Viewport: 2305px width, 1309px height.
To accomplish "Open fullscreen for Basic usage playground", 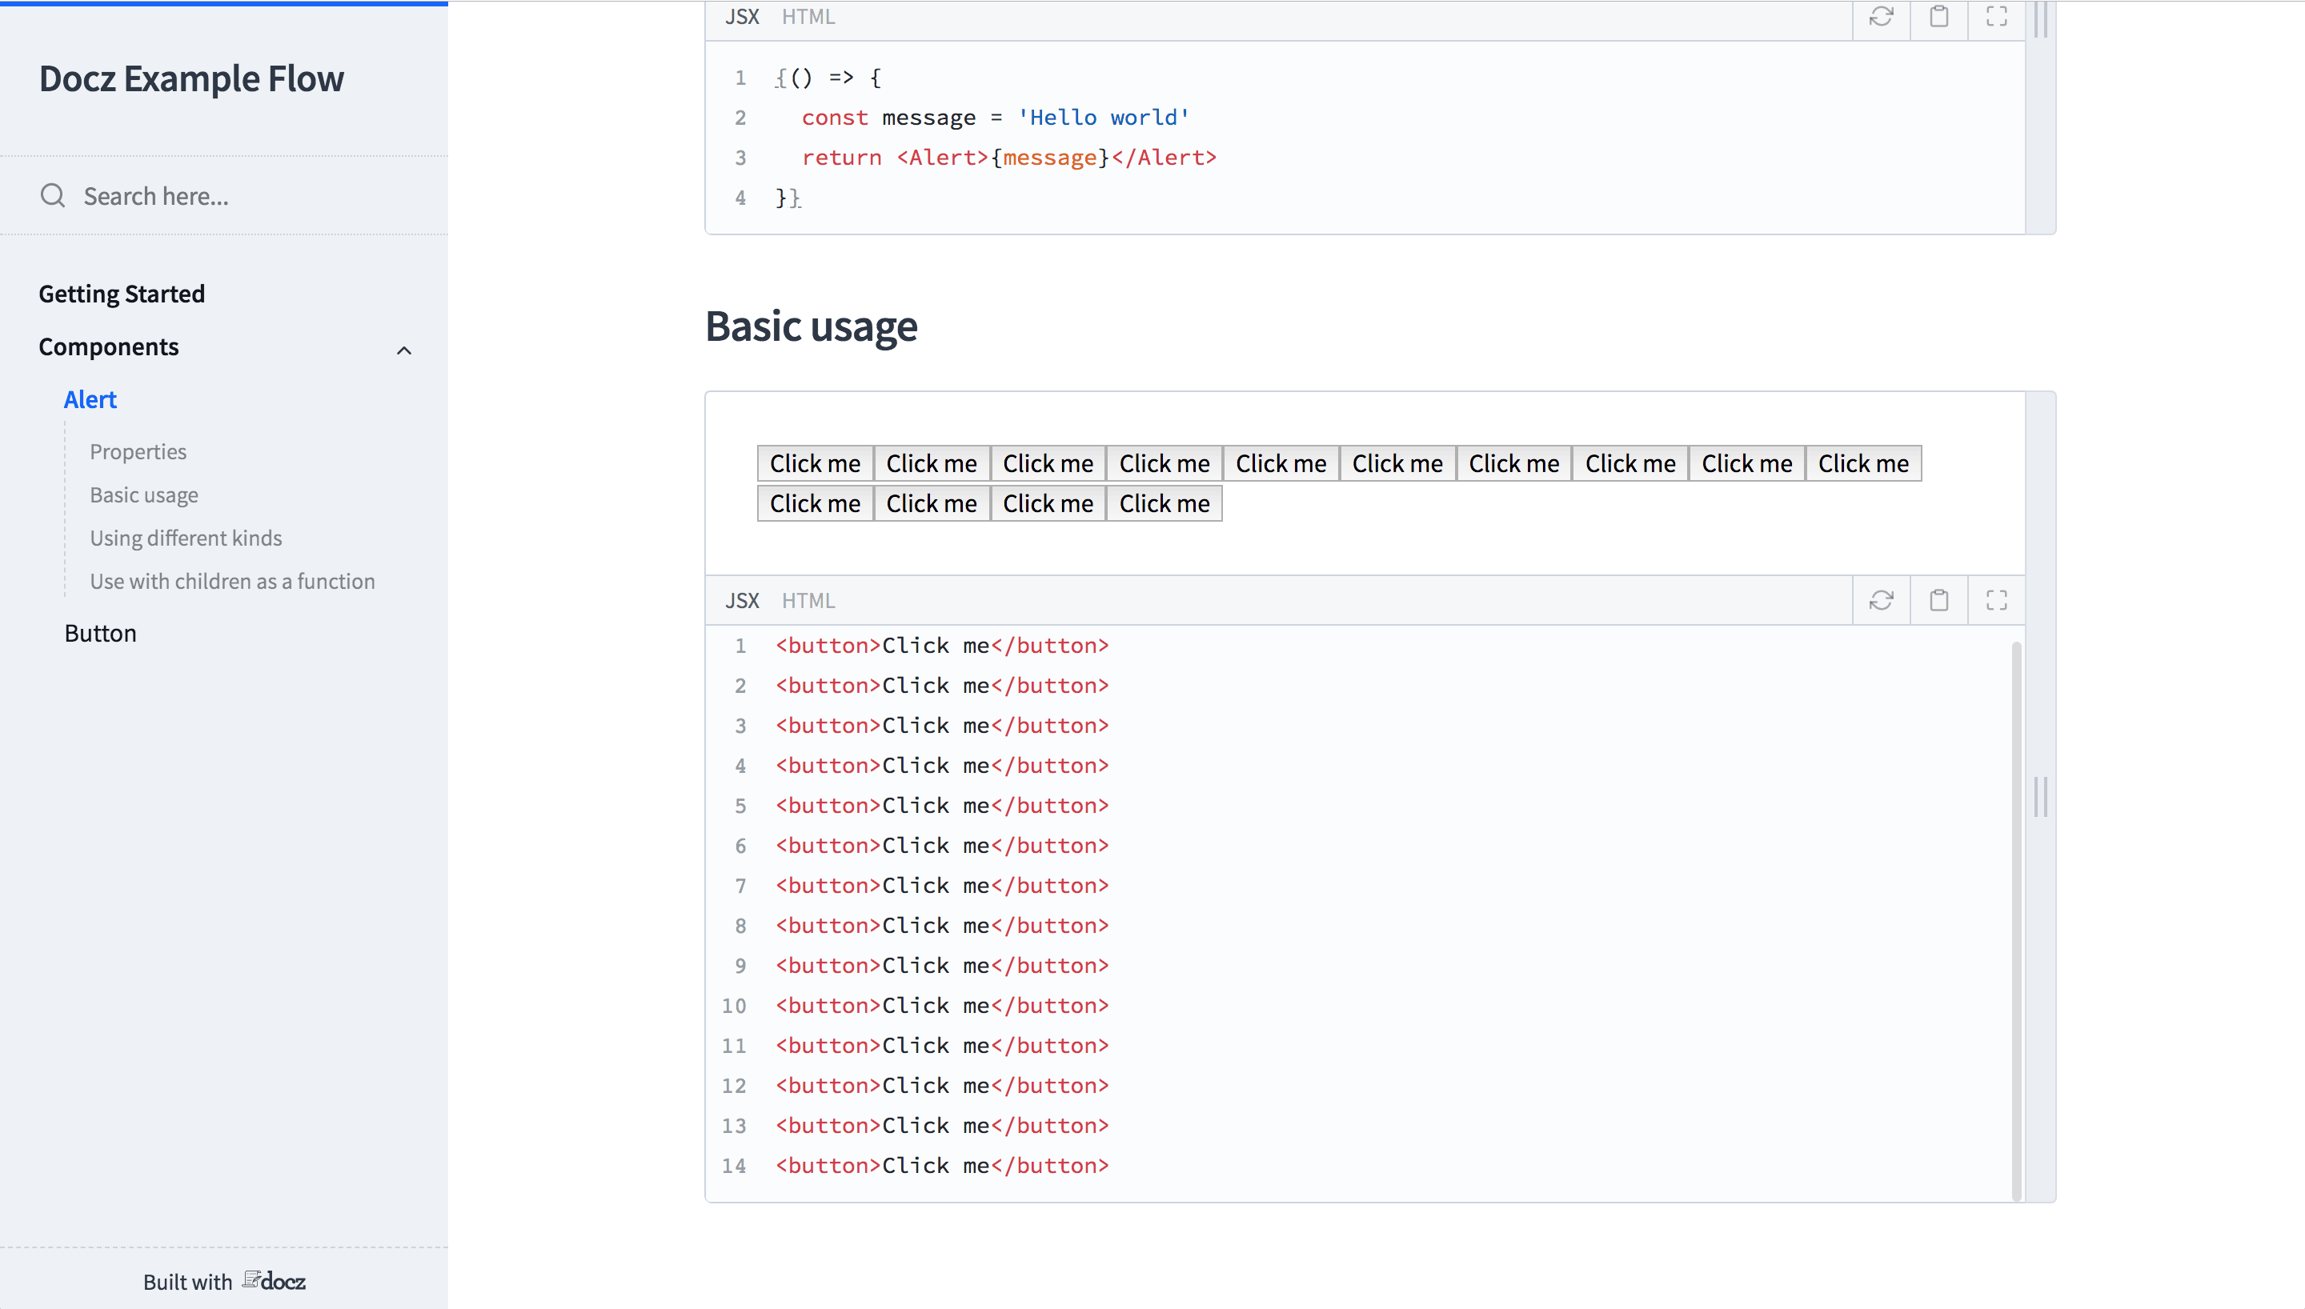I will click(1996, 599).
